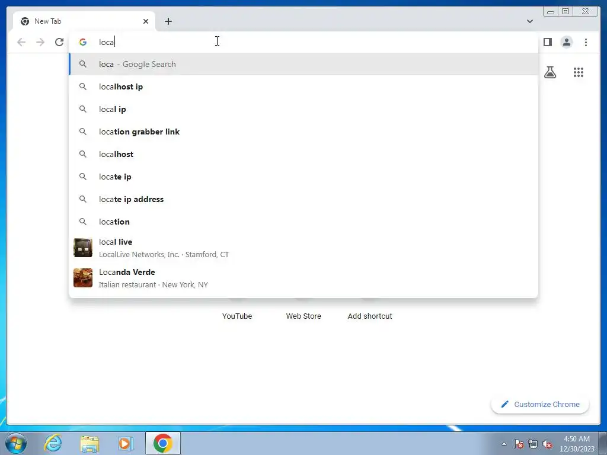This screenshot has width=607, height=455.
Task: Open the Chrome profile avatar
Action: coord(566,42)
